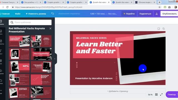178x100 pixels.
Task: Click the undo arrow icon
Action: tap(53, 14)
